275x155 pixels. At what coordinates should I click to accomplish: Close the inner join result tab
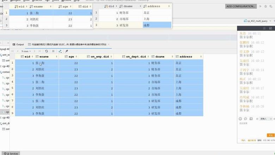[109, 44]
